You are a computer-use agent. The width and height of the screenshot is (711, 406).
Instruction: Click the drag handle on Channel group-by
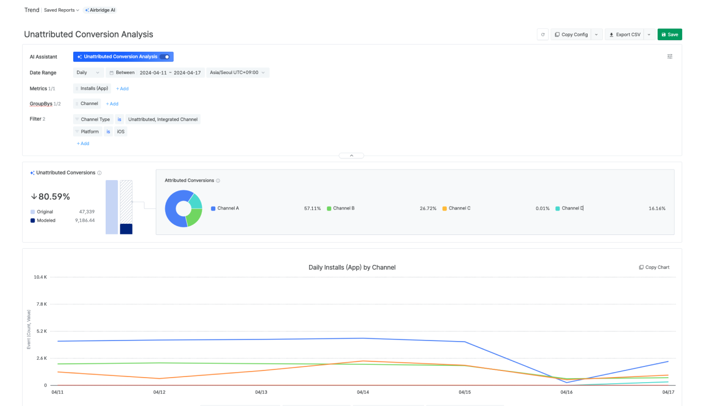pos(77,104)
